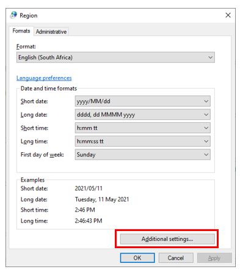Open the Short time format dropdown

click(x=142, y=128)
